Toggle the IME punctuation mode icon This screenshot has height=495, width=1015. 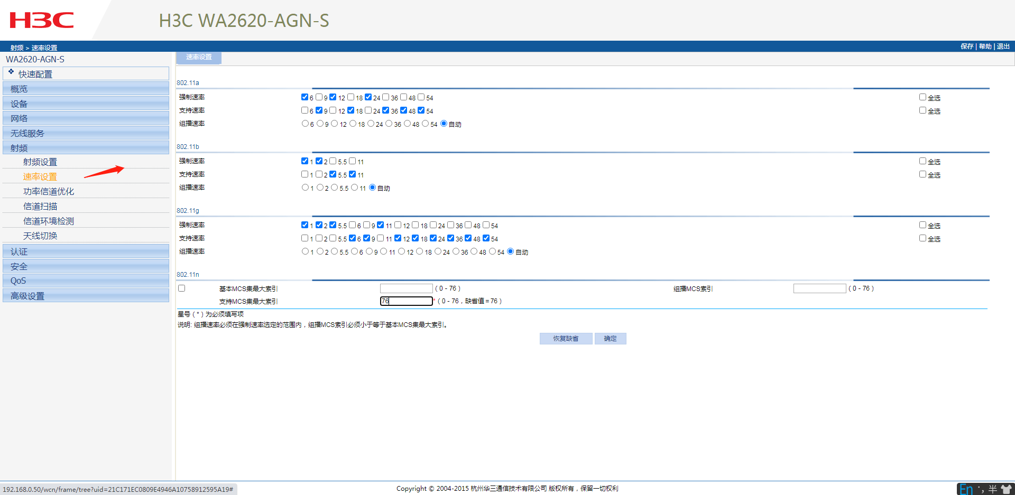(x=981, y=489)
